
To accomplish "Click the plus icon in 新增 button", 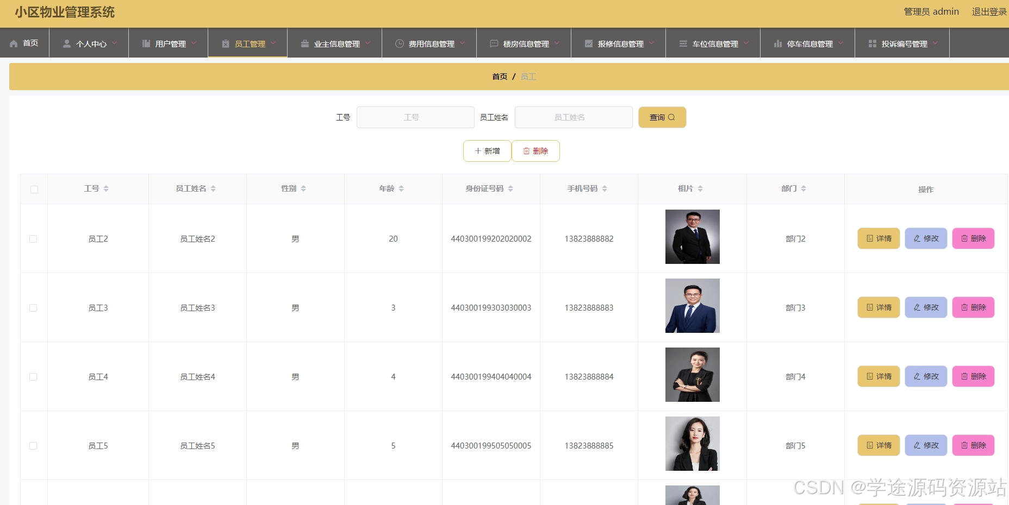I will (478, 151).
